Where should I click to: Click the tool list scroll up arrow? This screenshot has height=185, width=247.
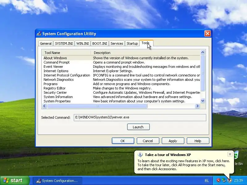point(203,52)
